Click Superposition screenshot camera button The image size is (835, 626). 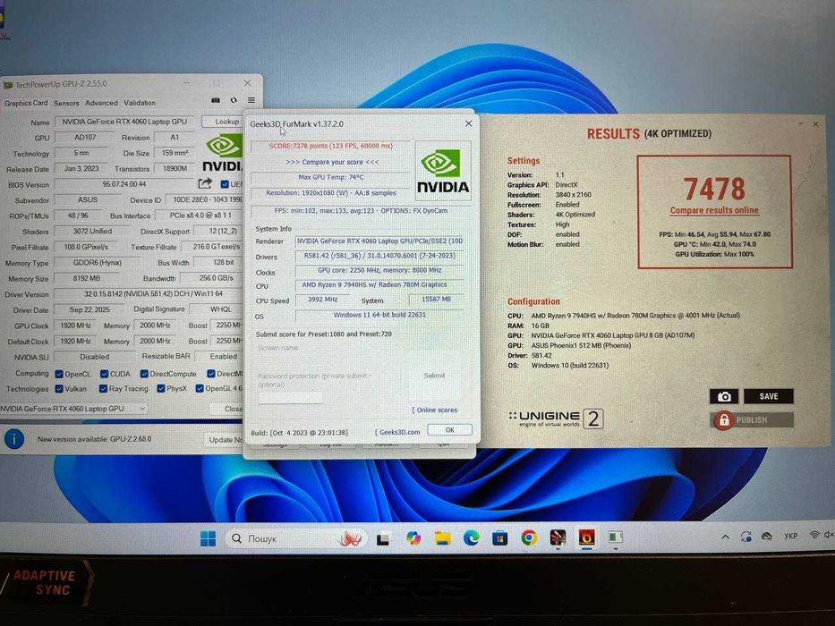(x=724, y=396)
